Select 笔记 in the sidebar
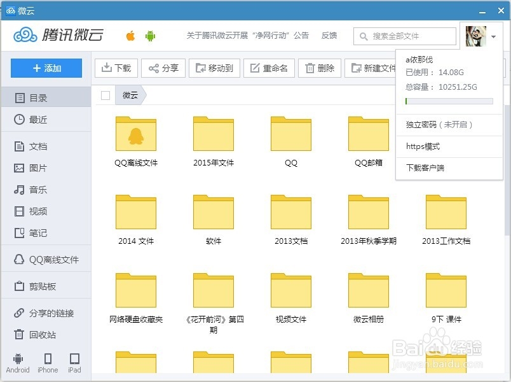This screenshot has width=511, height=382. 46,233
